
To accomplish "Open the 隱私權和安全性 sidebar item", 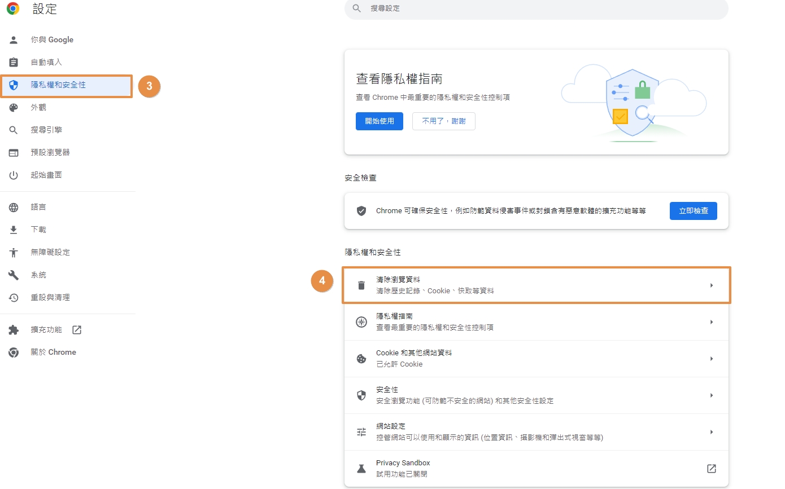I will tap(59, 85).
